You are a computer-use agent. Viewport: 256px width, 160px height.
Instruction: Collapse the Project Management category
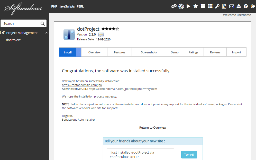coord(47,33)
